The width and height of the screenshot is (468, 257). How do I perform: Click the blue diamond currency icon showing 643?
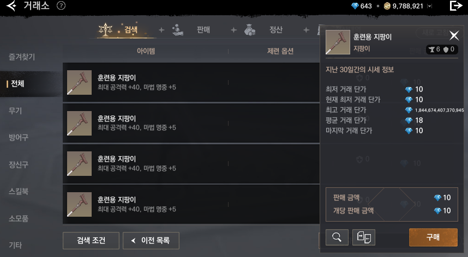tap(355, 6)
